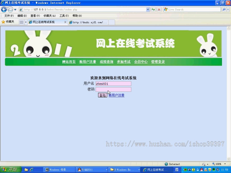Click the Live Search input box

(x=192, y=9)
